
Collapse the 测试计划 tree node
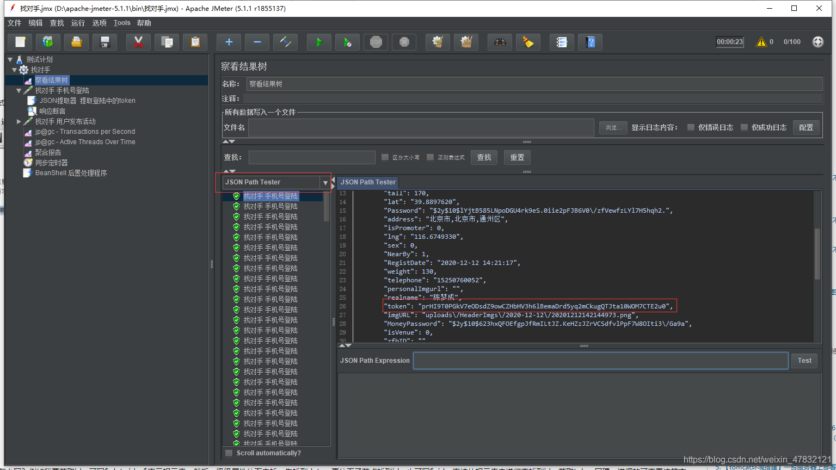10,59
